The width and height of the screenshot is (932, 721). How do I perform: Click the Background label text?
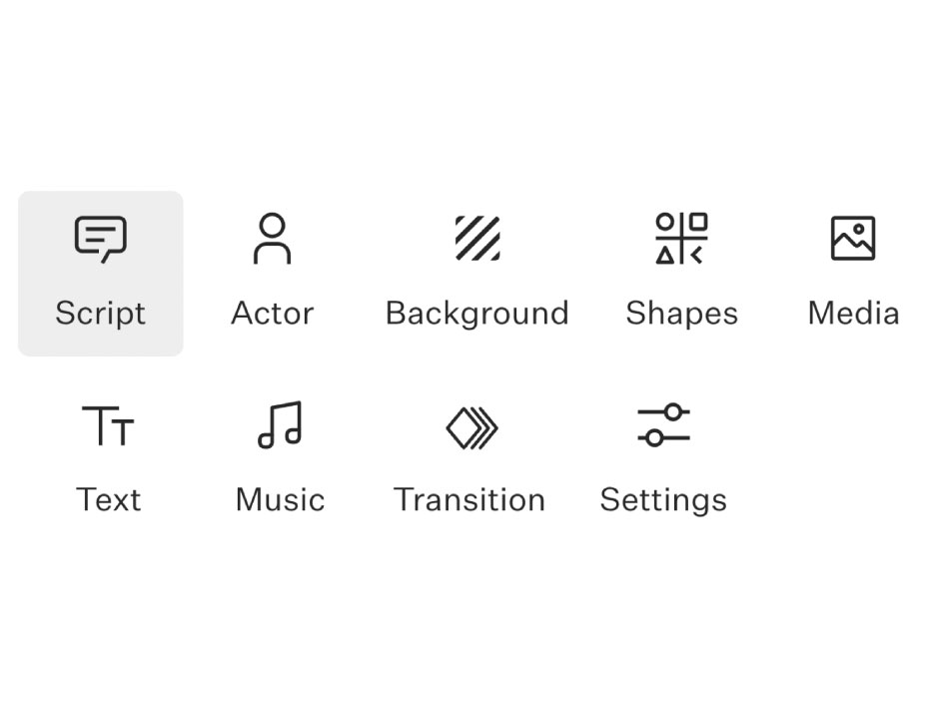pos(476,313)
